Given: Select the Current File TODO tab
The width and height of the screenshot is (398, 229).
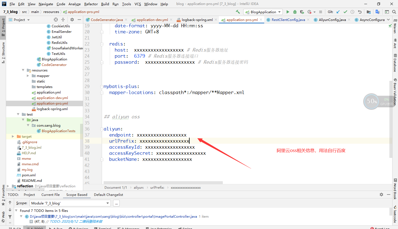Looking at the screenshot, I should tap(51, 195).
